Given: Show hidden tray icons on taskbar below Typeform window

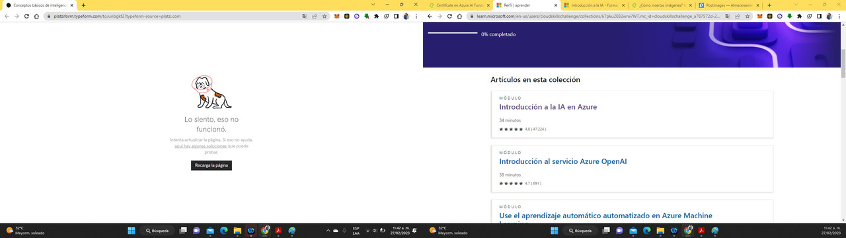Looking at the screenshot, I should tap(328, 231).
